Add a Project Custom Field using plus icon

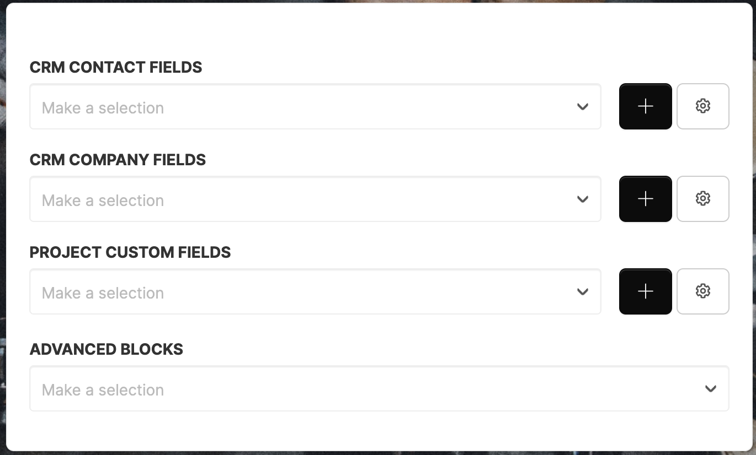(645, 291)
